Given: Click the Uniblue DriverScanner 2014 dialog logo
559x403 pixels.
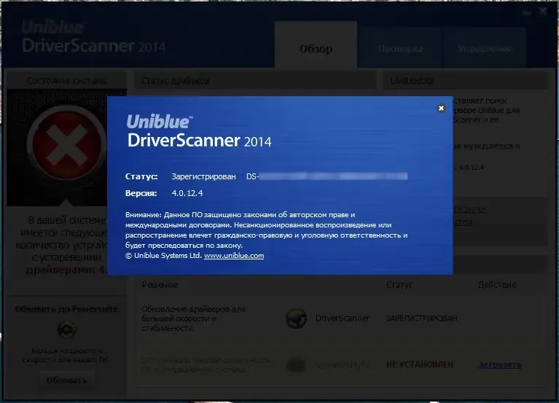Looking at the screenshot, I should pyautogui.click(x=199, y=130).
